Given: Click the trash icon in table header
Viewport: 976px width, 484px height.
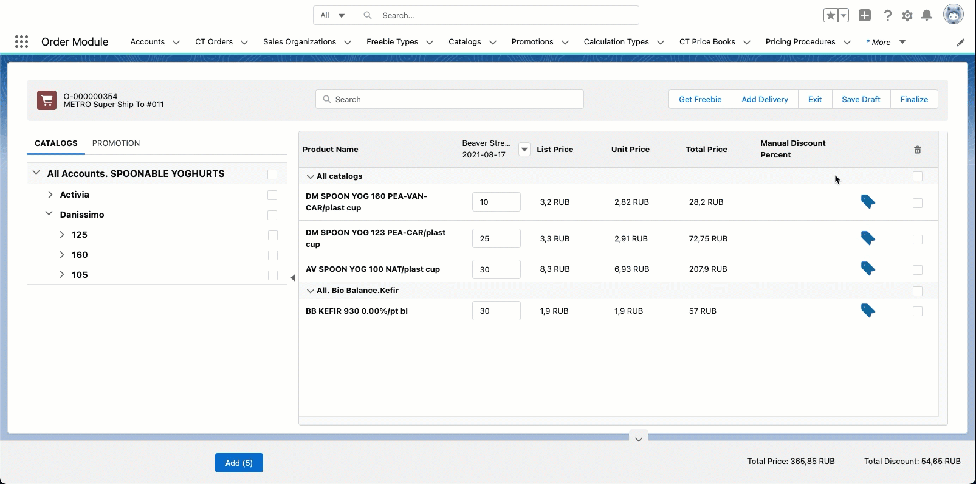Looking at the screenshot, I should click(918, 150).
